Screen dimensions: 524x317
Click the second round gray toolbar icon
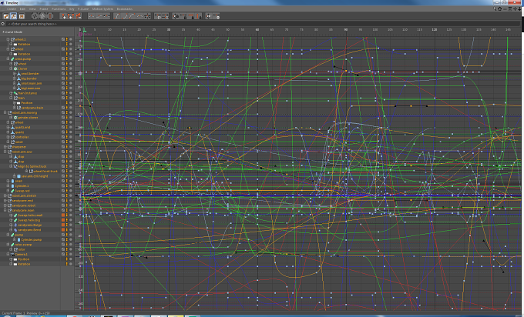click(42, 16)
